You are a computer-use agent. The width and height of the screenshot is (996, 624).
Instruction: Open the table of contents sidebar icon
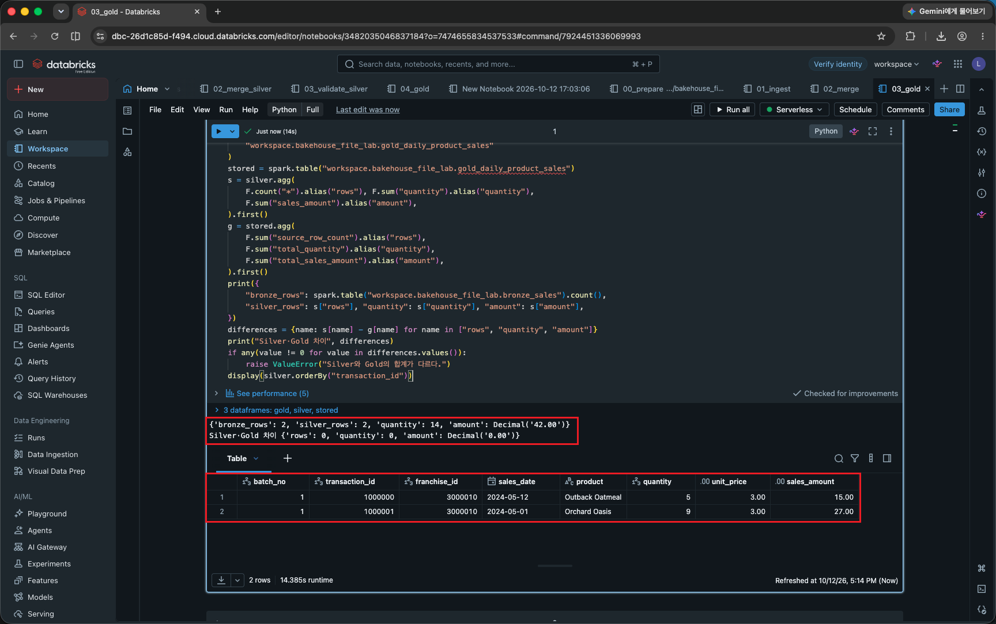pos(127,110)
